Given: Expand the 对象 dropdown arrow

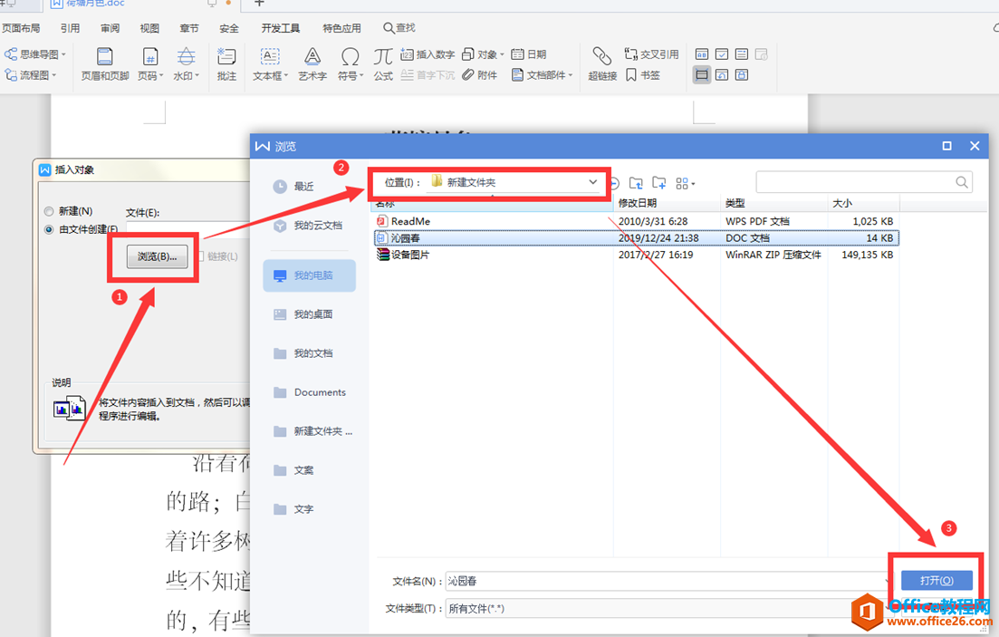Looking at the screenshot, I should 502,54.
